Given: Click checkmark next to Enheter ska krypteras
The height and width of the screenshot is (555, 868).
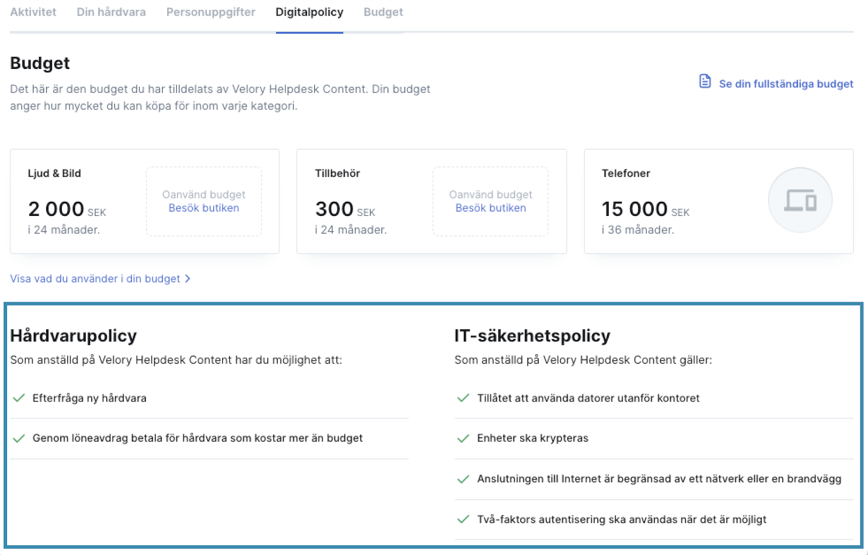Looking at the screenshot, I should [463, 438].
